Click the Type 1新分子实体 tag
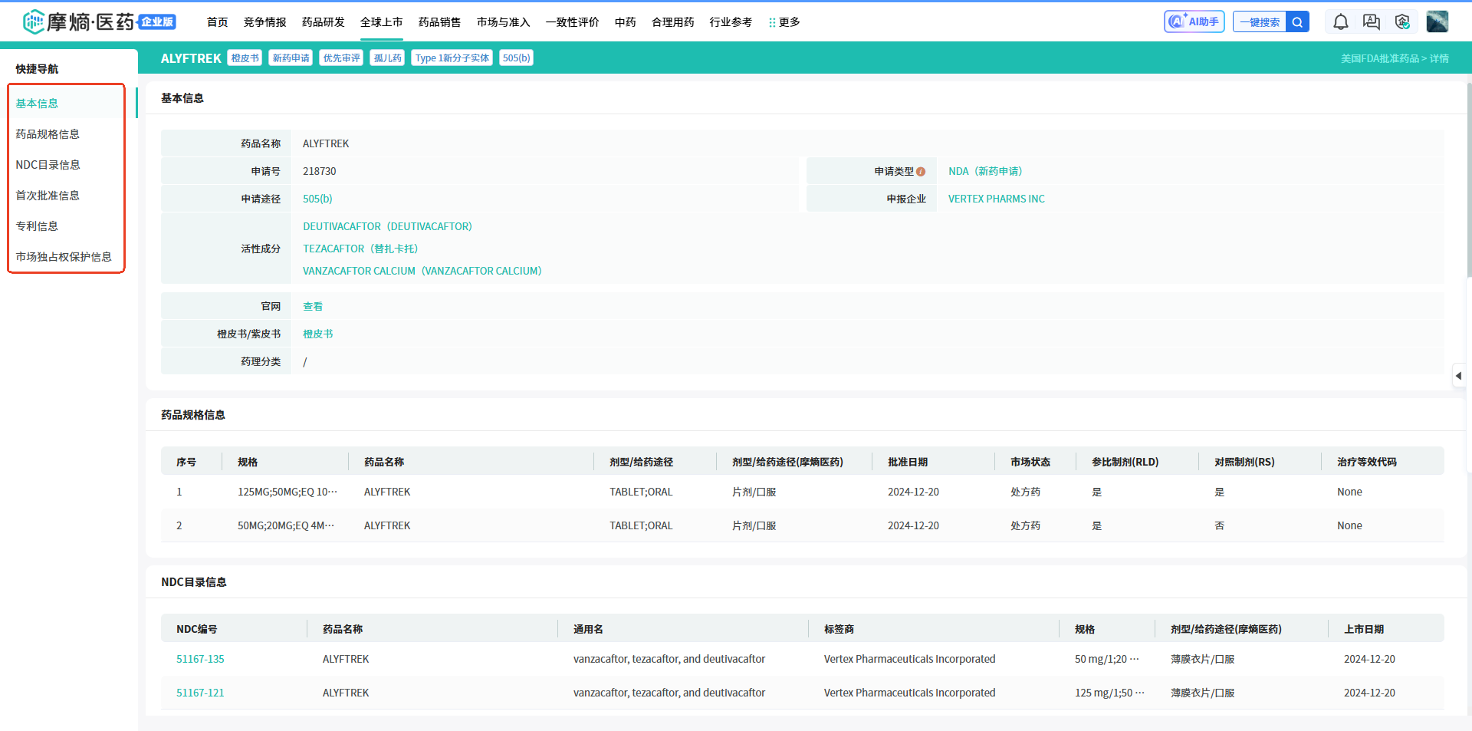This screenshot has width=1472, height=731. [452, 58]
